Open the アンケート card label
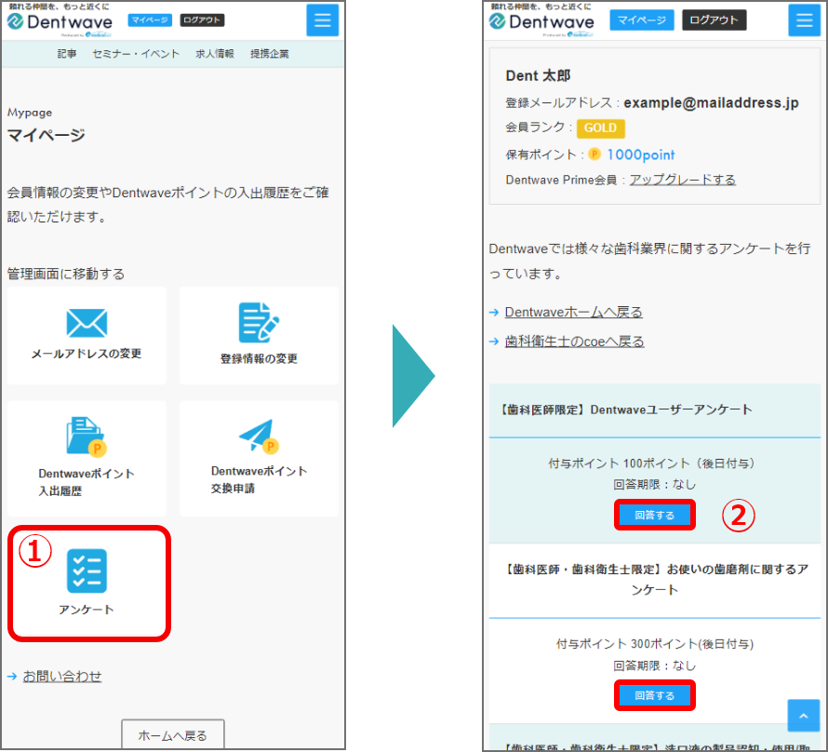828x752 pixels. tap(87, 610)
